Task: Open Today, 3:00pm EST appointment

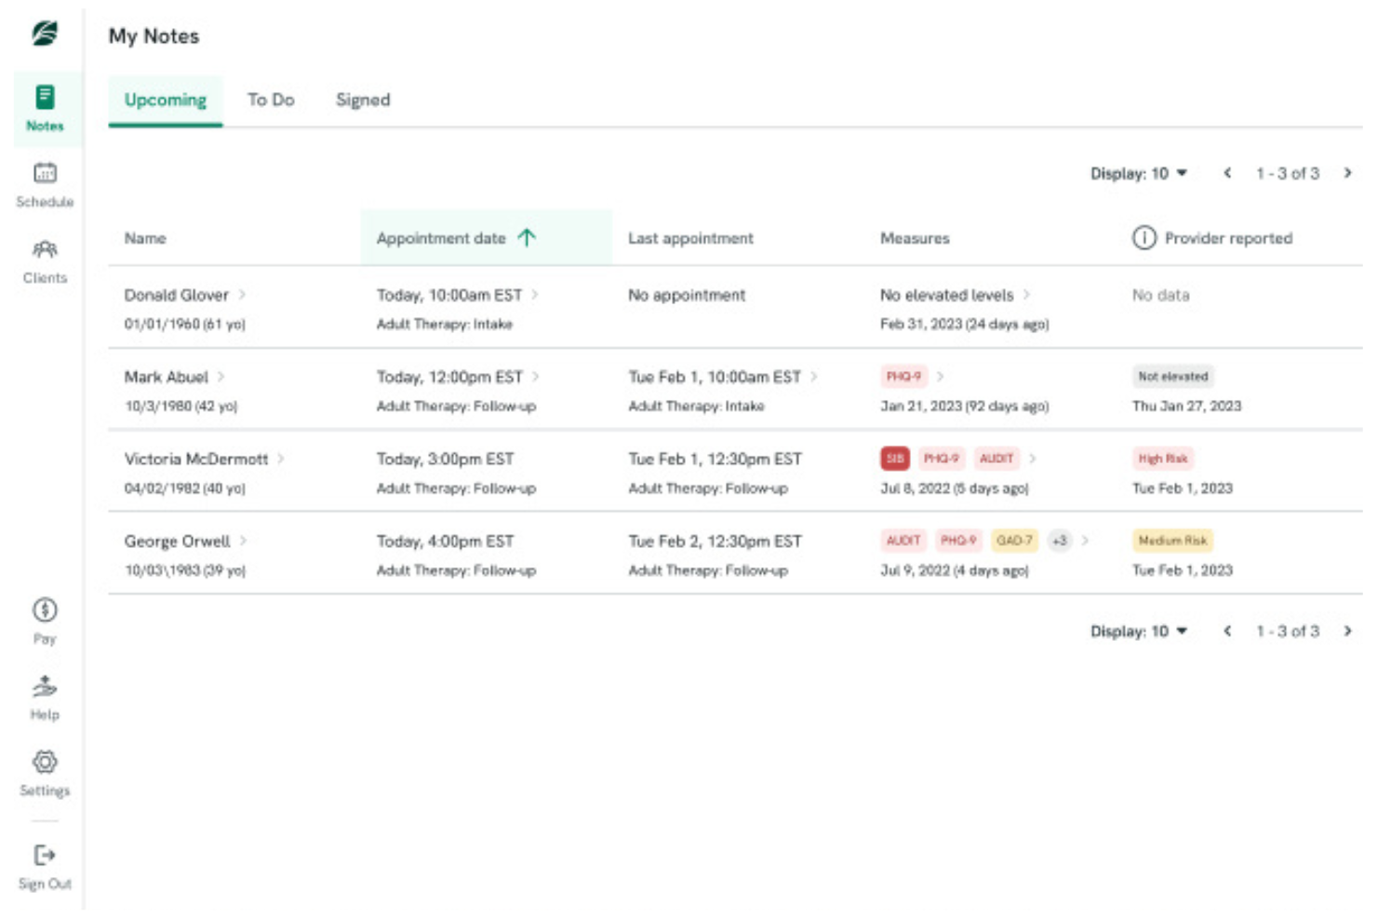Action: pyautogui.click(x=445, y=459)
